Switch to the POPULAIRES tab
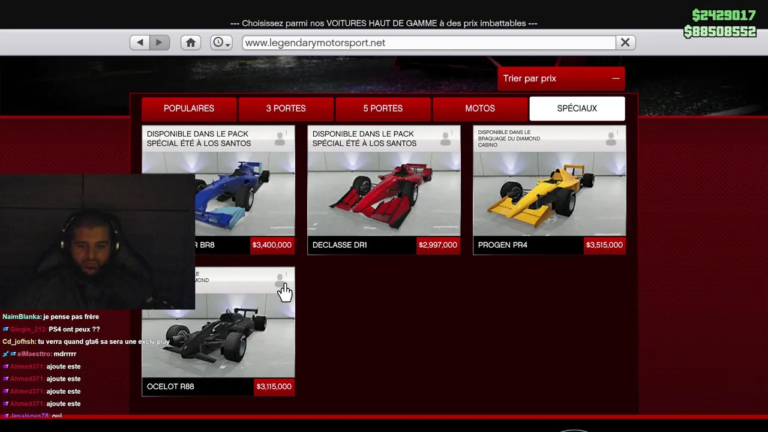768x432 pixels. point(189,109)
